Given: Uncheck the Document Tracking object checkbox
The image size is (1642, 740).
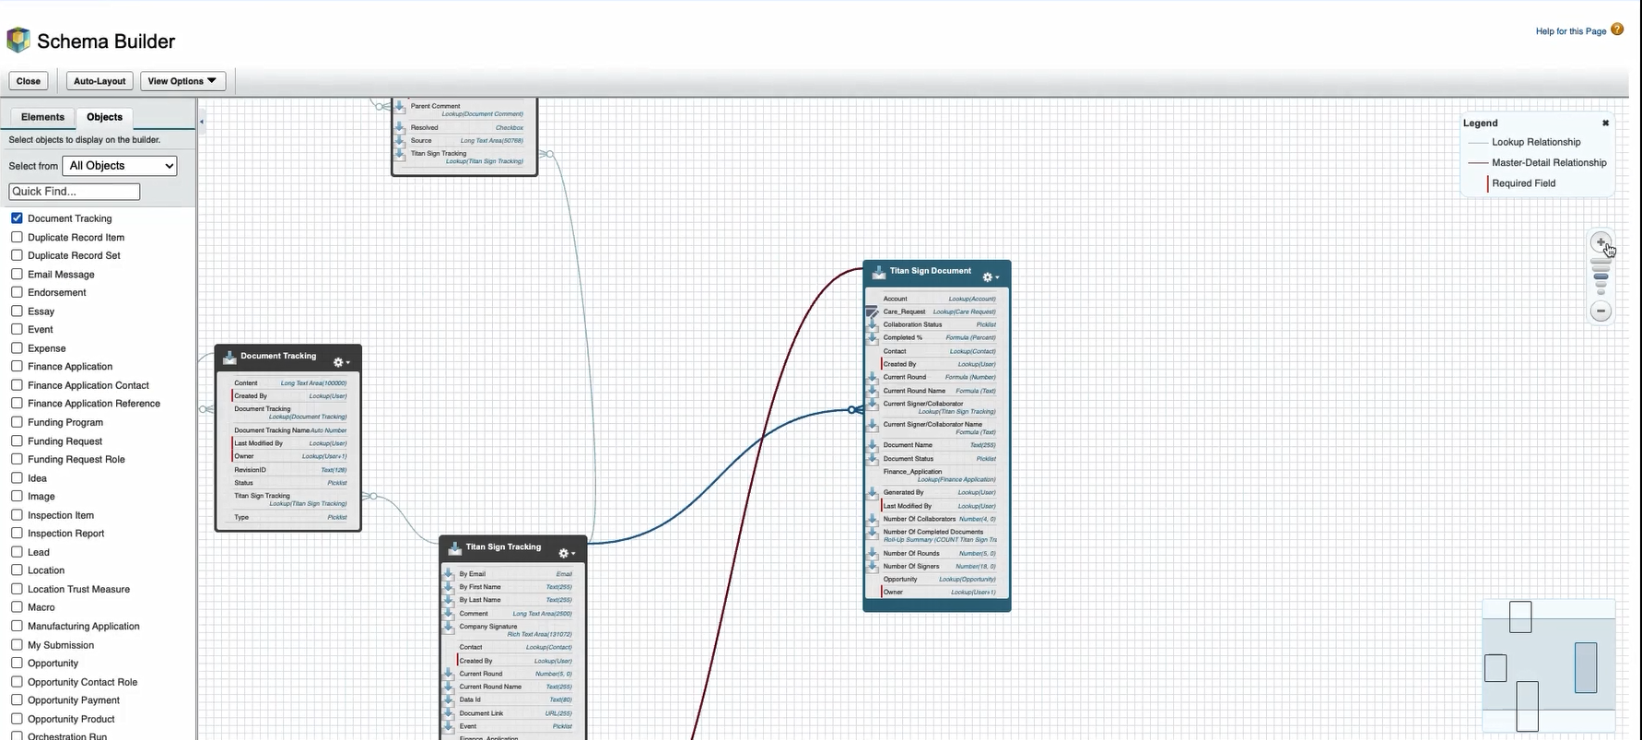Looking at the screenshot, I should (17, 217).
